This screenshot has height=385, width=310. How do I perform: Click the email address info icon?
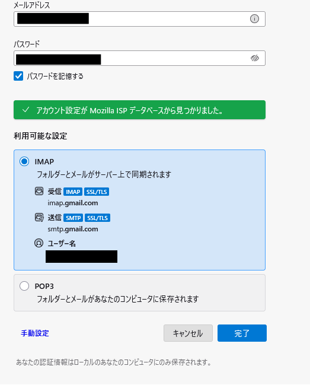(x=254, y=18)
